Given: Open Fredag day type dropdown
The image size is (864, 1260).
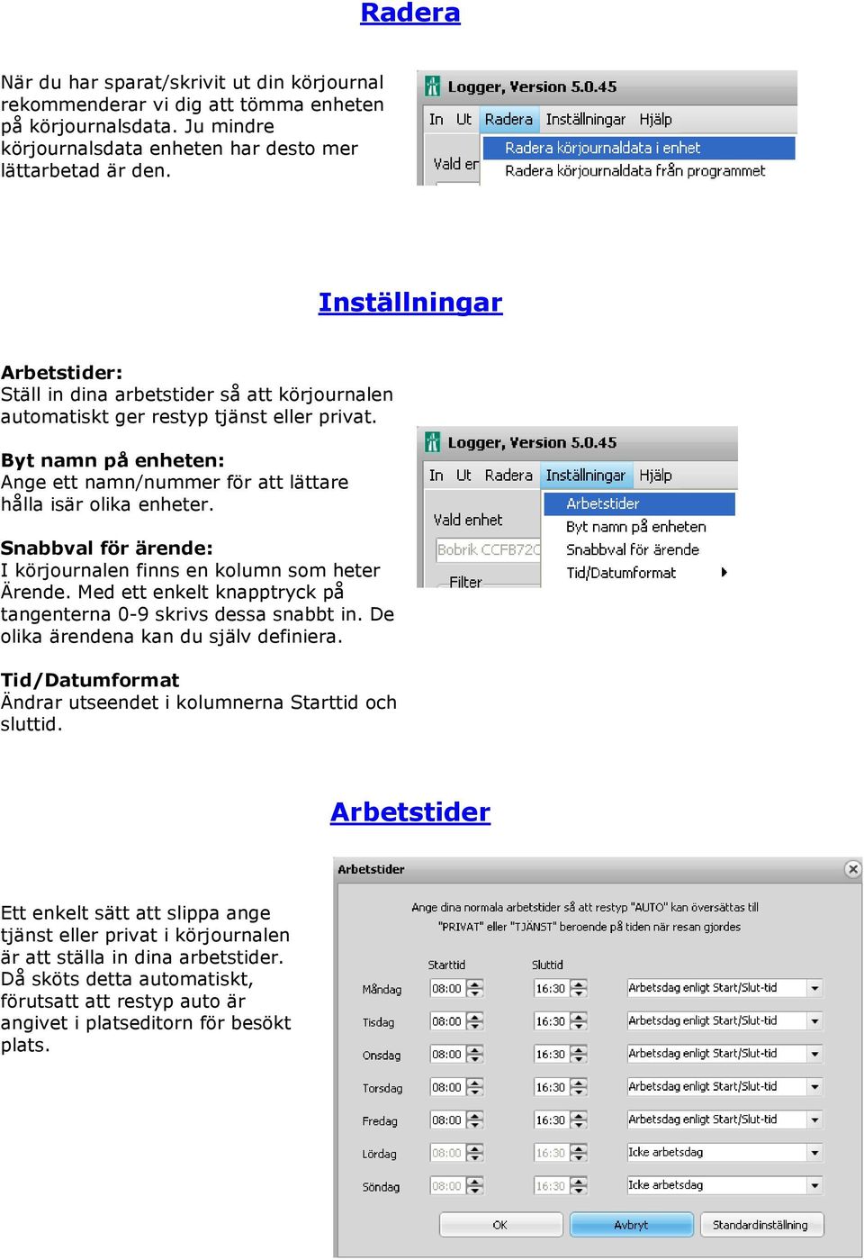Looking at the screenshot, I should [x=814, y=1119].
